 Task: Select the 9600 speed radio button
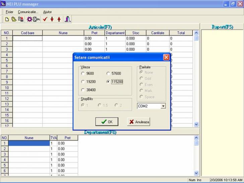[83, 74]
